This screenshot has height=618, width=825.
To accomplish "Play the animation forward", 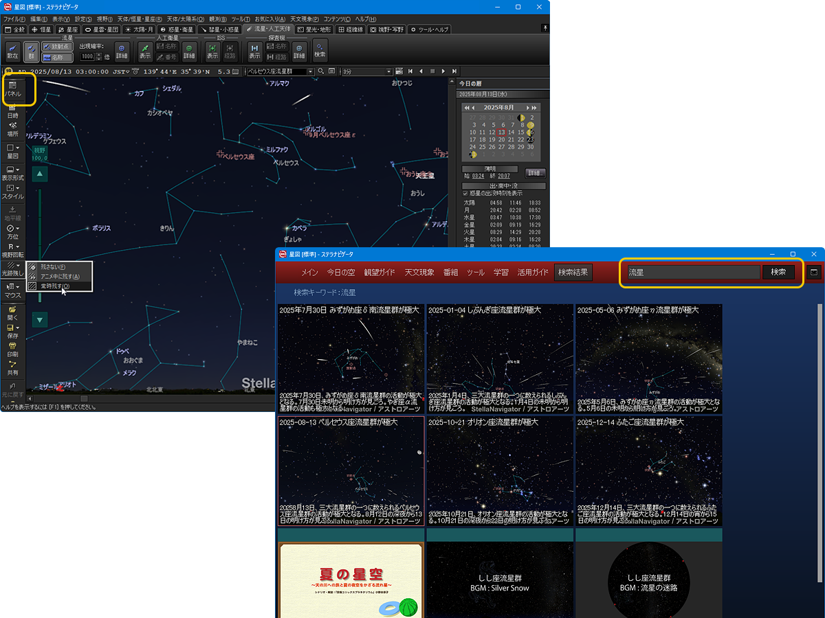I will point(443,71).
